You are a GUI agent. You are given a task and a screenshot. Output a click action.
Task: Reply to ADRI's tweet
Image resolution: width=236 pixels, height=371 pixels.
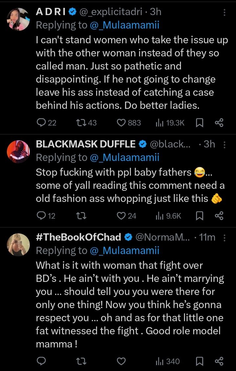[x=41, y=123]
